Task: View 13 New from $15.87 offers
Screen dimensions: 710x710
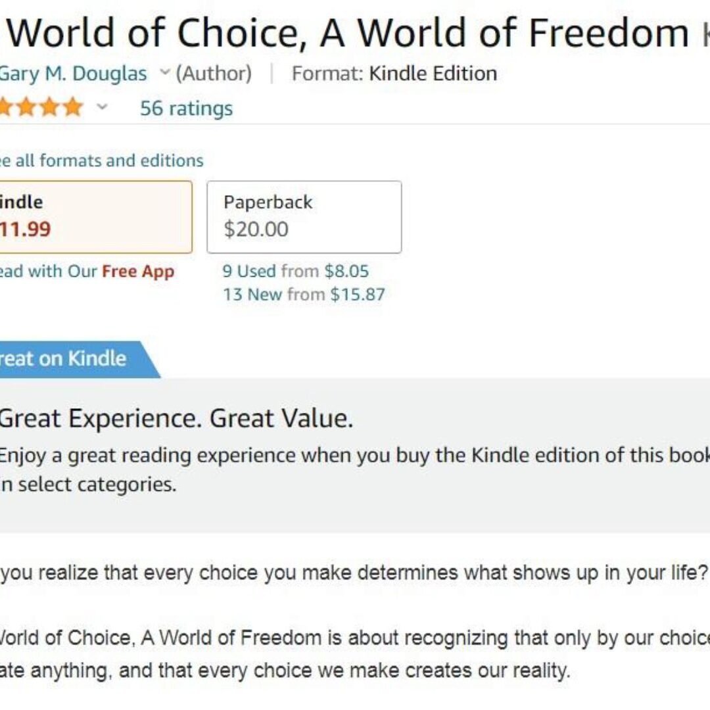Action: coord(303,294)
